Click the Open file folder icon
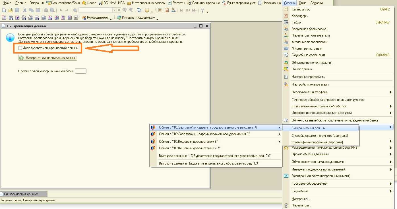 coord(11,10)
